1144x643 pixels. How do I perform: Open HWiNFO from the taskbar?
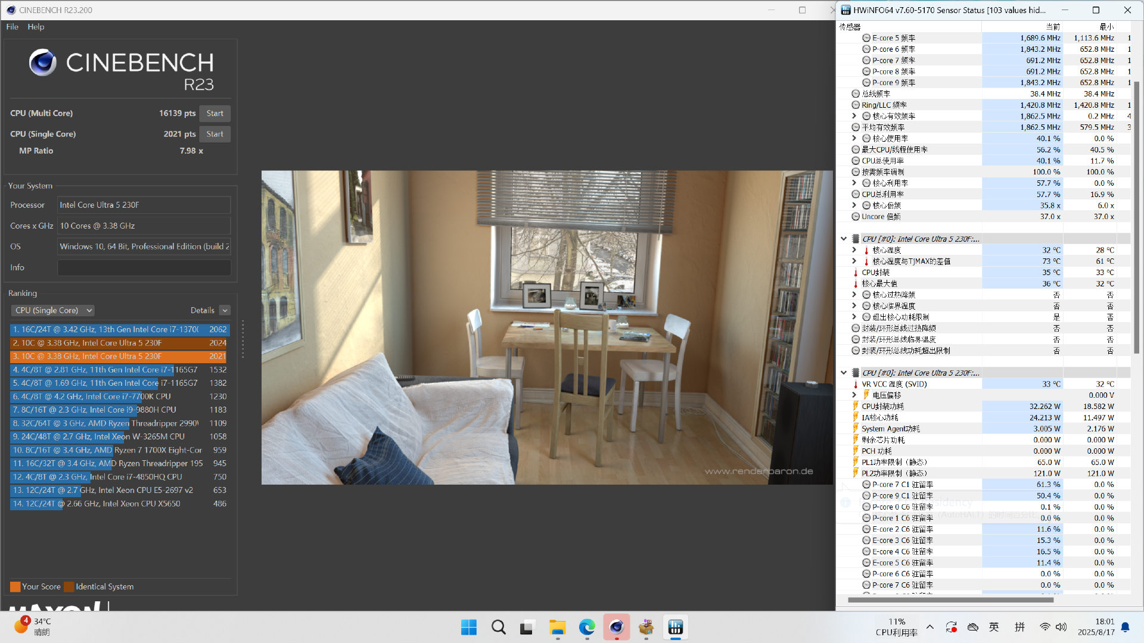coord(675,627)
